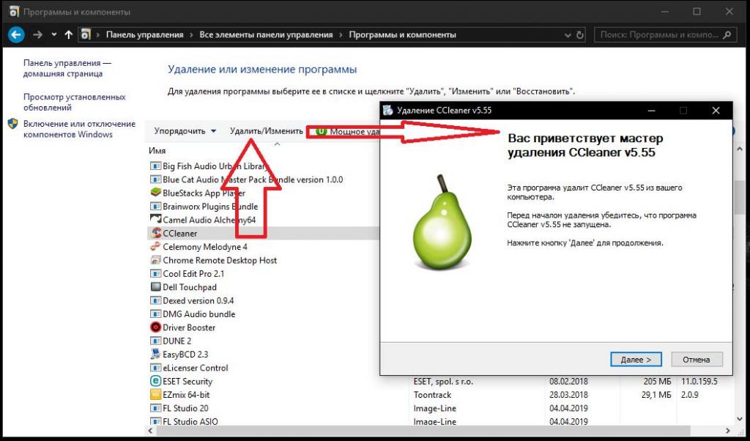The width and height of the screenshot is (750, 441).
Task: Click the size cell 205 МБ
Action: [657, 382]
